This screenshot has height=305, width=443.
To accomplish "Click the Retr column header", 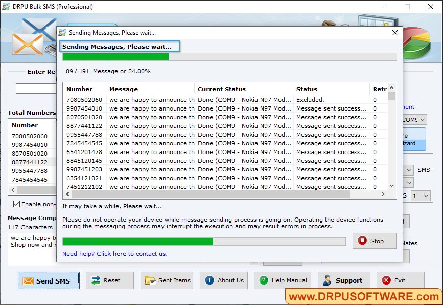I will [380, 89].
